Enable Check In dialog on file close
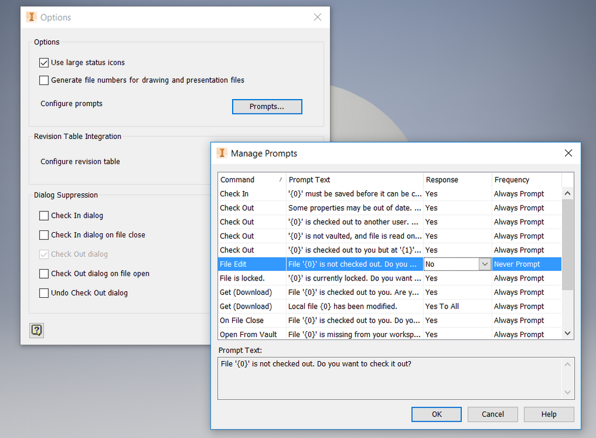Image resolution: width=596 pixels, height=438 pixels. tap(44, 235)
